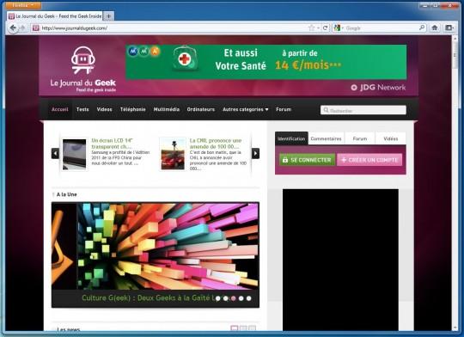Click the browser forward arrow button

[x=22, y=28]
